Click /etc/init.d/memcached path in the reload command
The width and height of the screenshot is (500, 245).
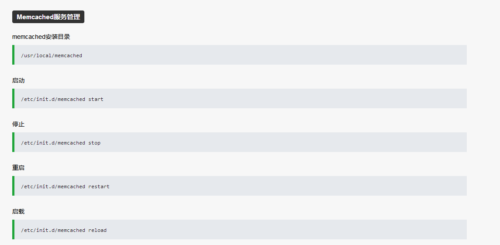53,230
